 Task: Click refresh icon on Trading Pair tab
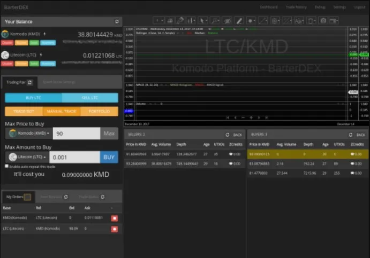point(30,82)
